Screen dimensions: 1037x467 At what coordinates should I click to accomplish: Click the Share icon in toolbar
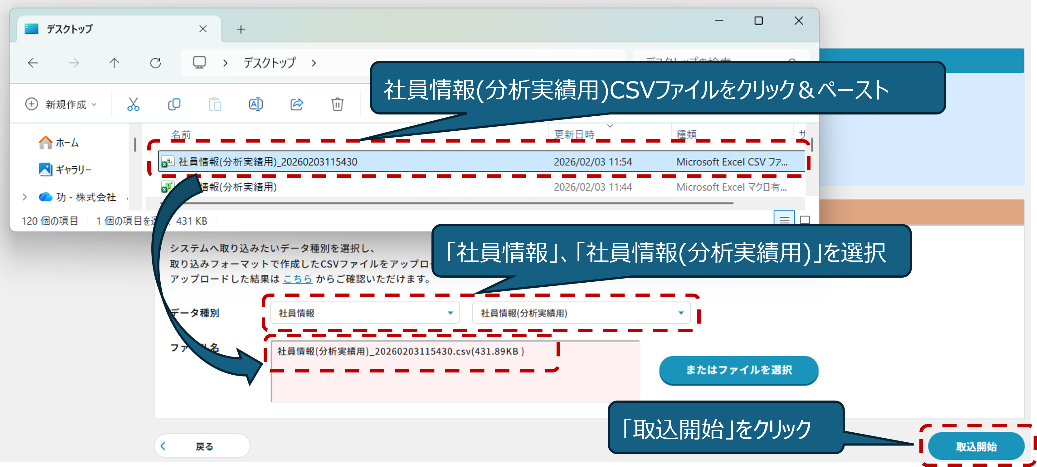[297, 104]
